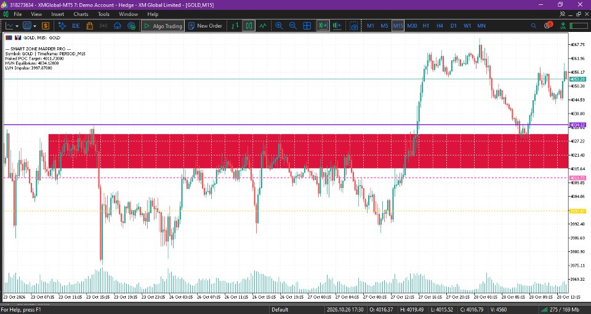
Task: Click the pink dashed Naked POC line
Action: tap(286, 178)
